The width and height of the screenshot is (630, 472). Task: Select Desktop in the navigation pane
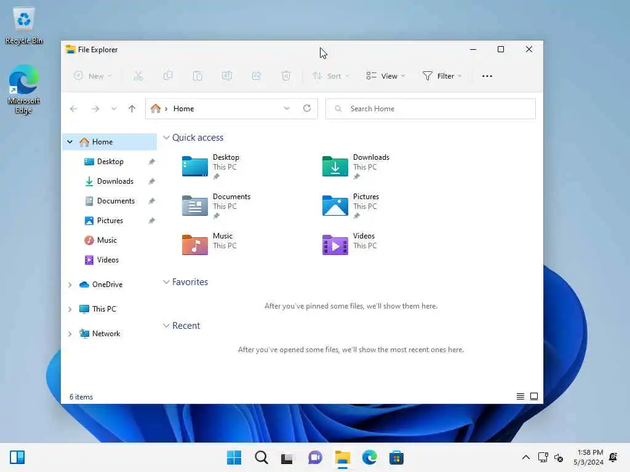110,162
